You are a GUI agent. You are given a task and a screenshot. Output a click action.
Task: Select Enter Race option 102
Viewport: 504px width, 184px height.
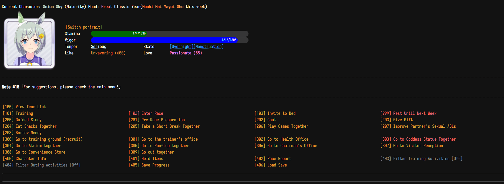146,113
